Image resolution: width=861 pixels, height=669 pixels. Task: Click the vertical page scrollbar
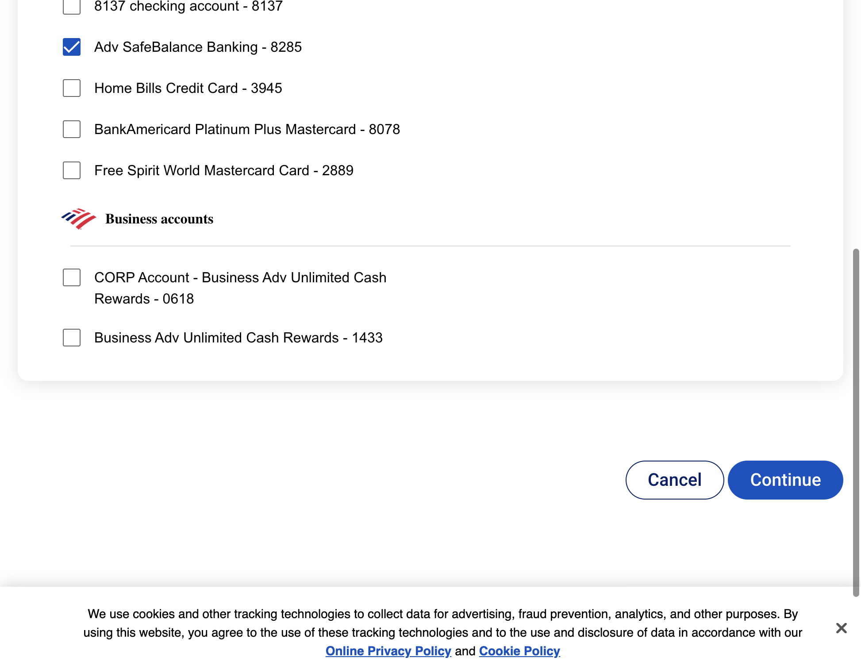(x=856, y=423)
